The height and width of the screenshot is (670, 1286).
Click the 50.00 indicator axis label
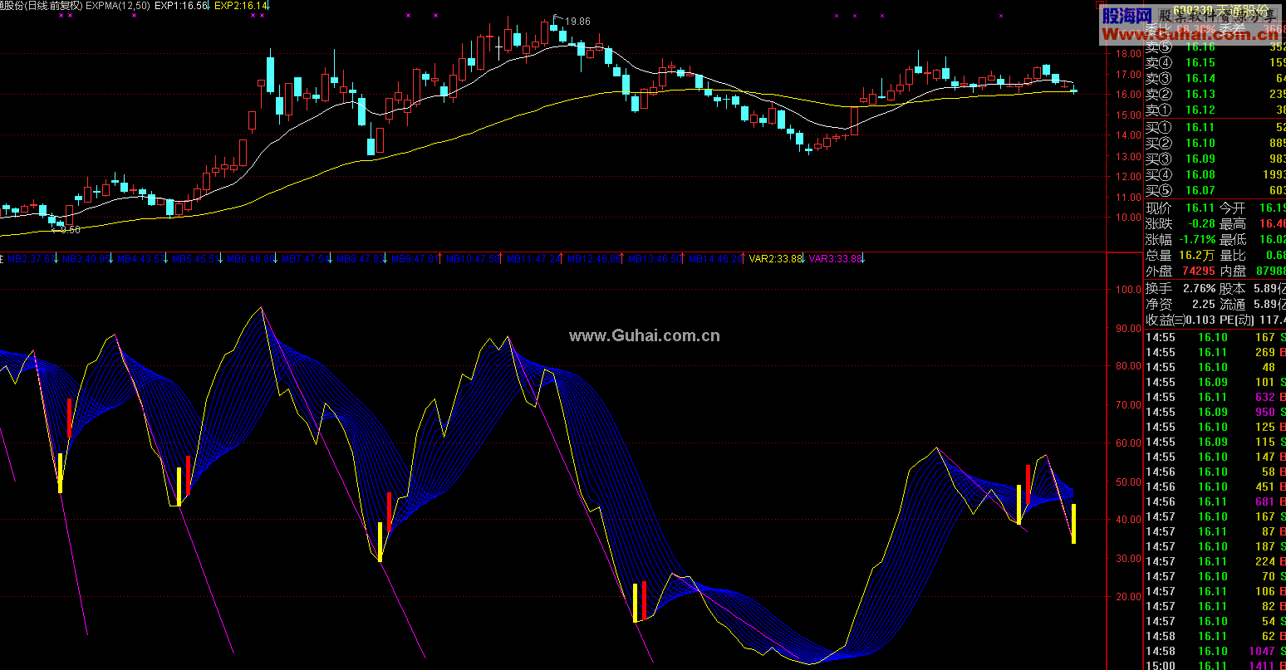pyautogui.click(x=1128, y=482)
